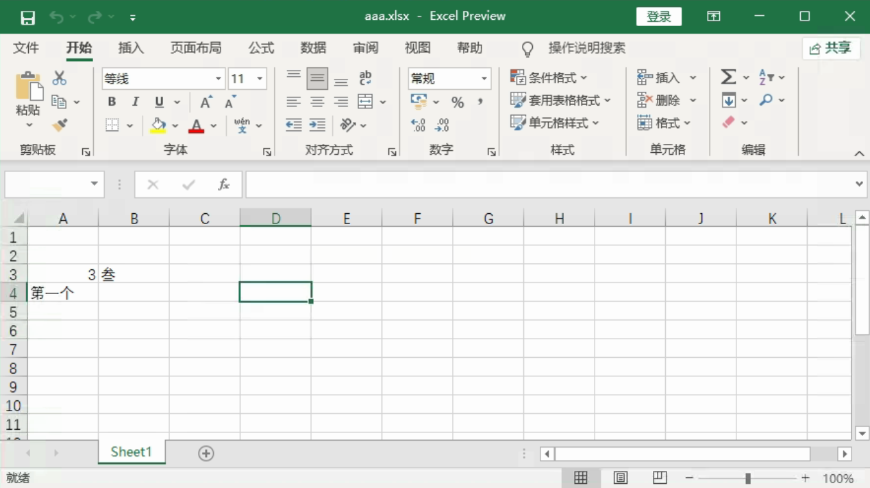Open the font name 等线 dropdown
This screenshot has width=870, height=488.
point(219,79)
